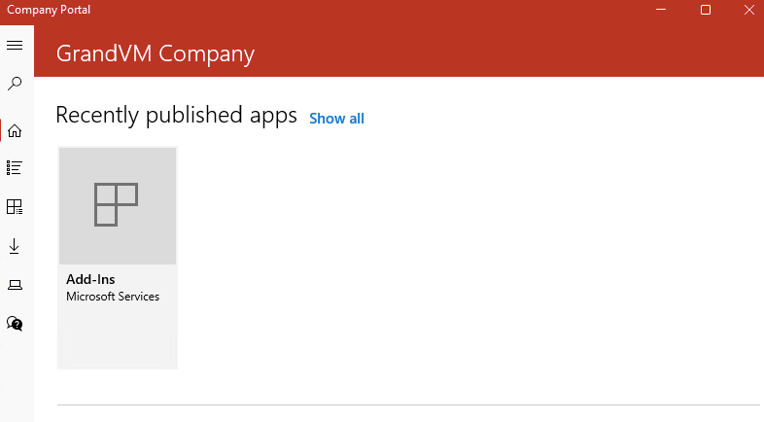Open the Apps list icon
The height and width of the screenshot is (422, 764).
(15, 168)
